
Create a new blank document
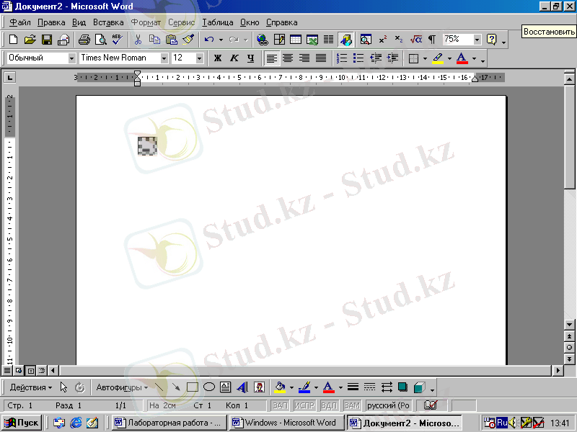pos(13,40)
